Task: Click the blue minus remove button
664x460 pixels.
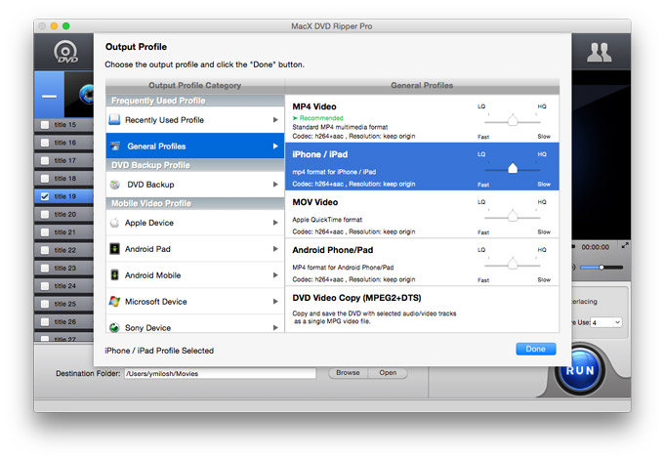Action: (x=49, y=95)
